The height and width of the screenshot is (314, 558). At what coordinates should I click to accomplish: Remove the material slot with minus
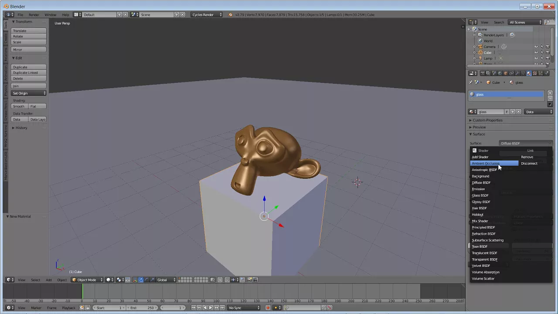550,99
